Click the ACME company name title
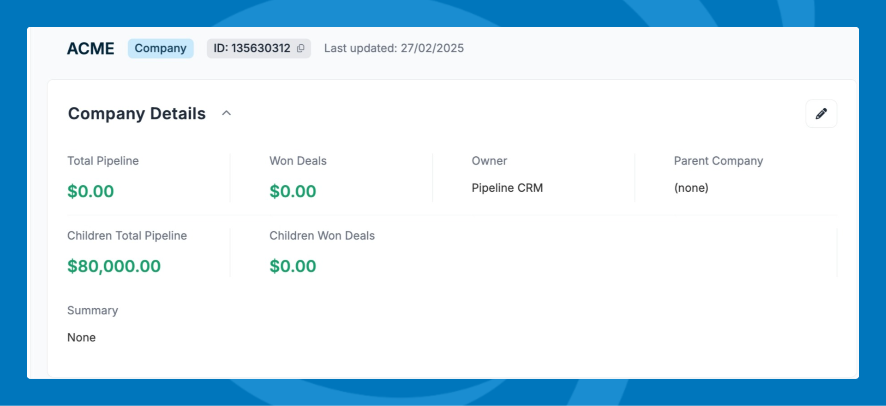Screen dimensions: 886x406 [90, 48]
